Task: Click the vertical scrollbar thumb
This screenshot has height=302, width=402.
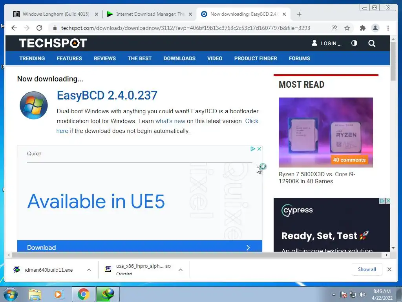Action: click(393, 61)
